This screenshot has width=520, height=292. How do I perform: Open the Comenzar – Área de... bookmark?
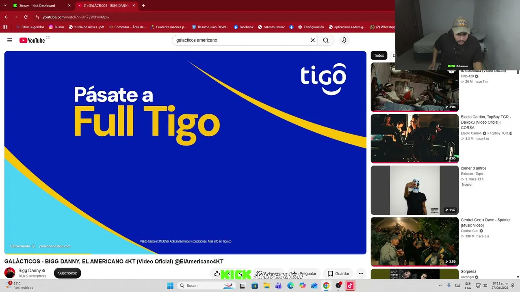coord(127,27)
